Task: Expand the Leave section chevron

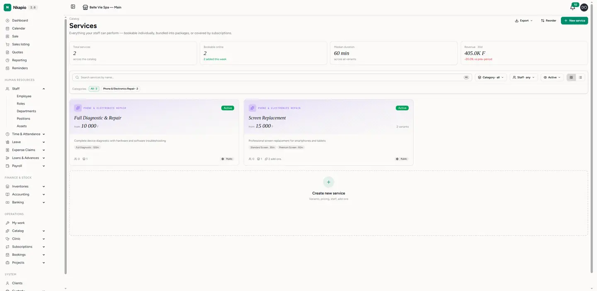Action: [44, 142]
